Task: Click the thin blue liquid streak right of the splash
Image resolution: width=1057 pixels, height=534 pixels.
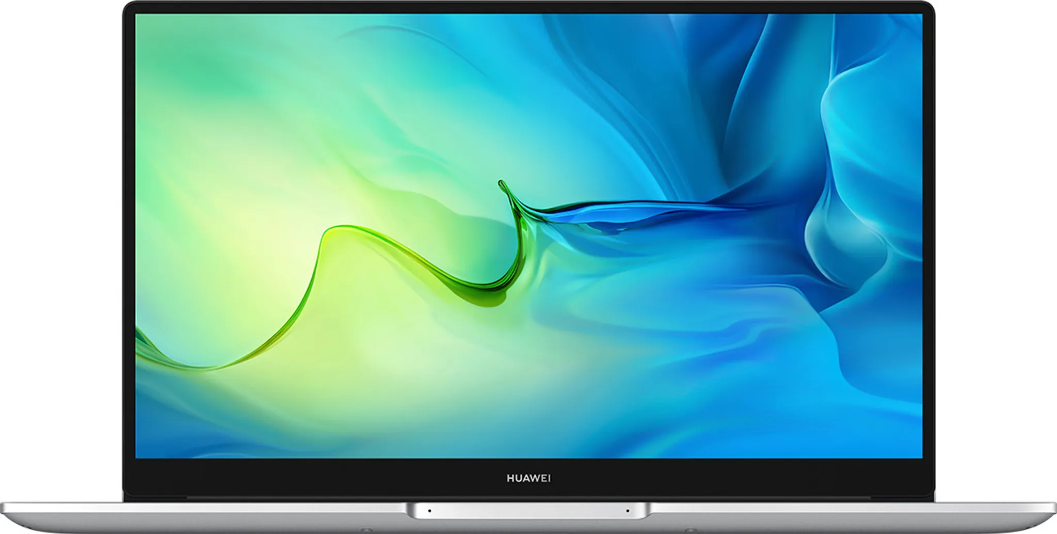Action: [645, 208]
